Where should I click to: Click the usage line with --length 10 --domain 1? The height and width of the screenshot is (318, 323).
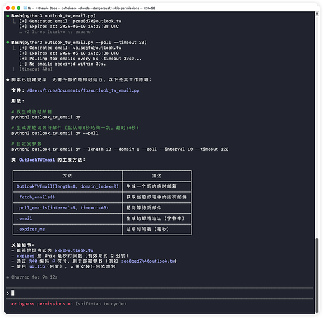coord(120,149)
